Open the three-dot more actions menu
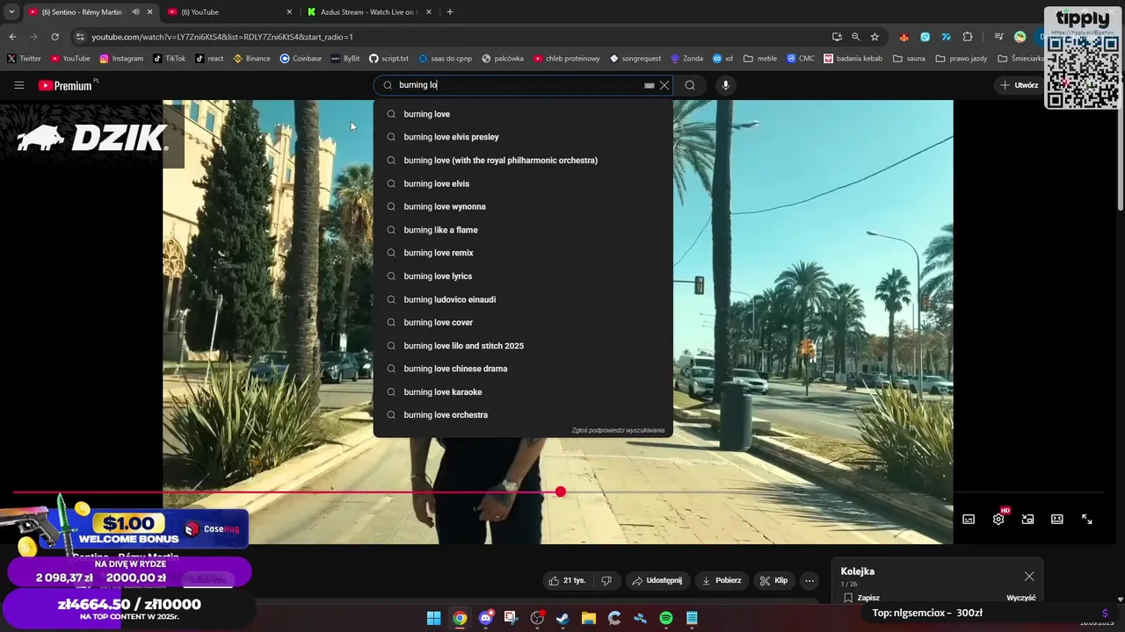The image size is (1125, 632). pos(809,580)
